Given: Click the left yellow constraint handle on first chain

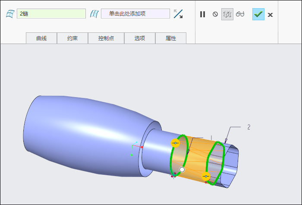Looking at the screenshot, I should 175,143.
